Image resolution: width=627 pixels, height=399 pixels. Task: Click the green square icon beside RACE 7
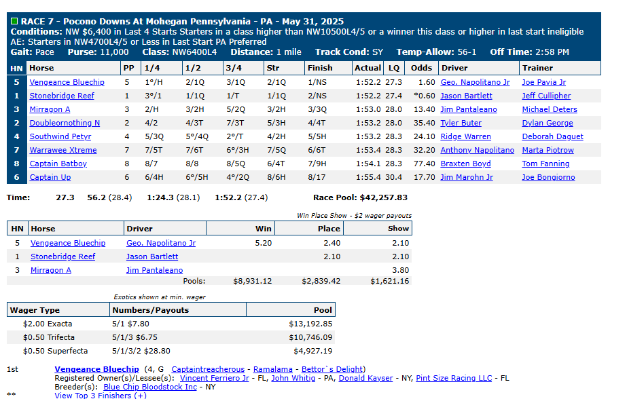tap(14, 21)
